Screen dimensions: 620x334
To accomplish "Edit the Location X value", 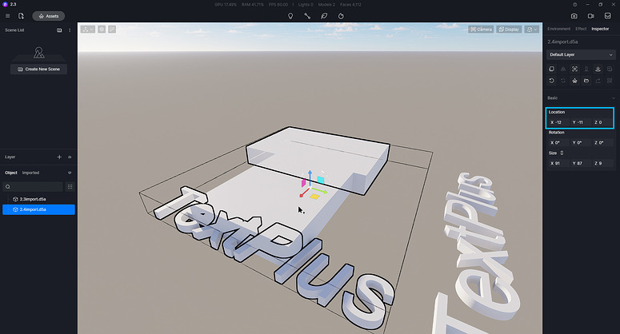I will [x=558, y=122].
